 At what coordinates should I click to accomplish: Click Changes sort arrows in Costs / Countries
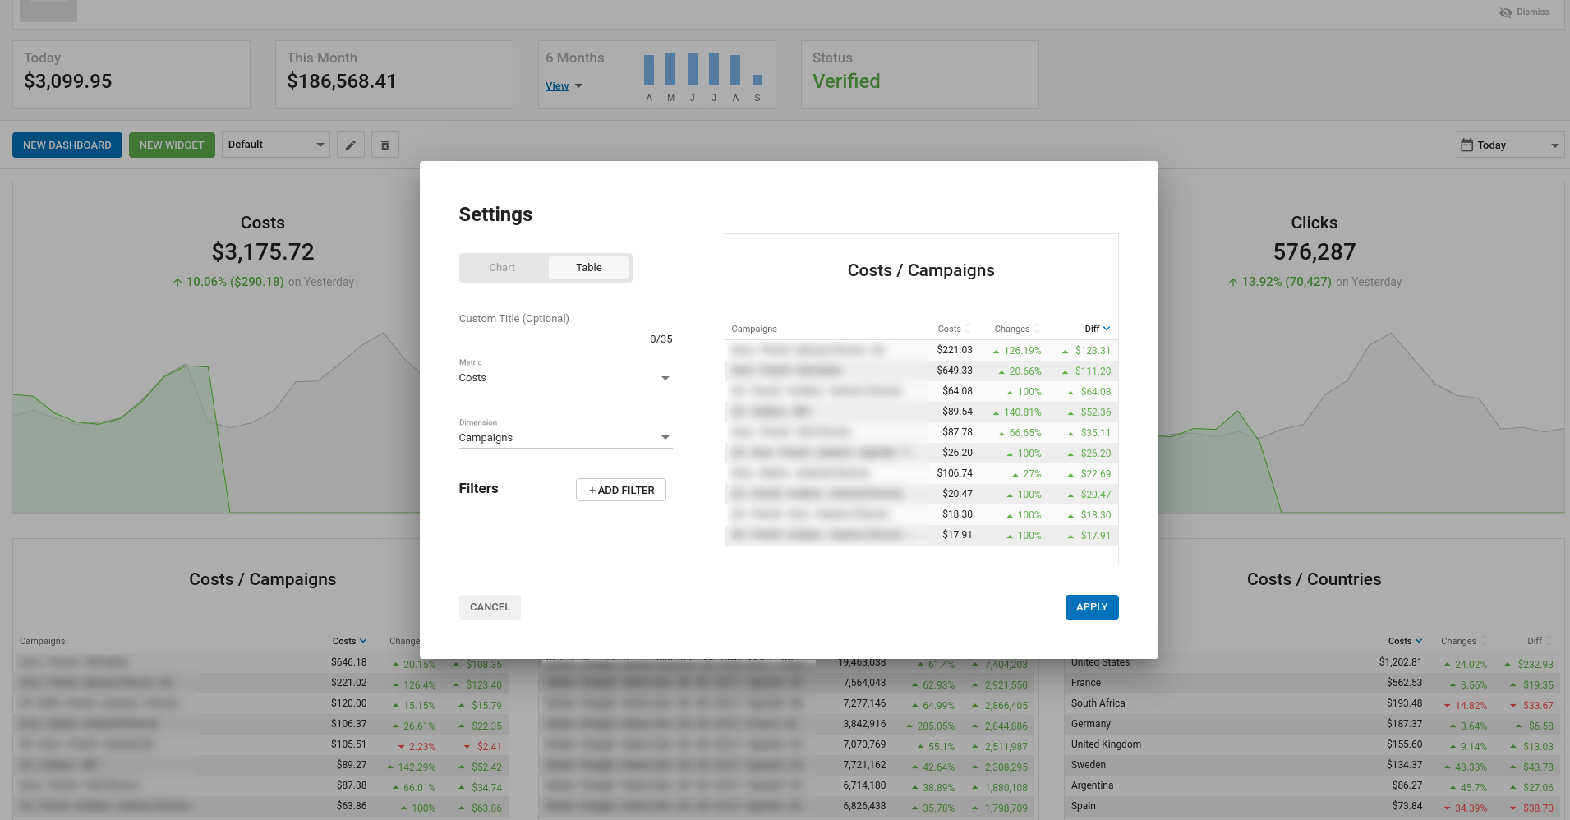coord(1484,641)
